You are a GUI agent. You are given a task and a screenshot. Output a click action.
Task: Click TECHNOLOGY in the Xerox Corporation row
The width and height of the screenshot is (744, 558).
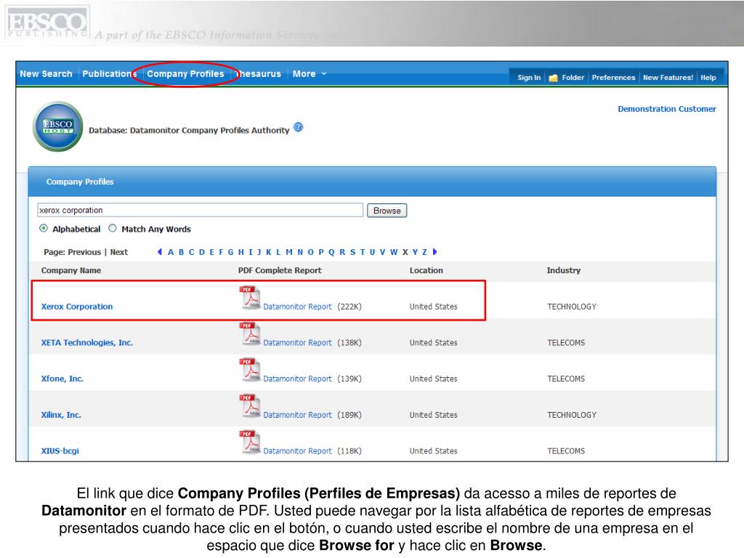pos(572,307)
